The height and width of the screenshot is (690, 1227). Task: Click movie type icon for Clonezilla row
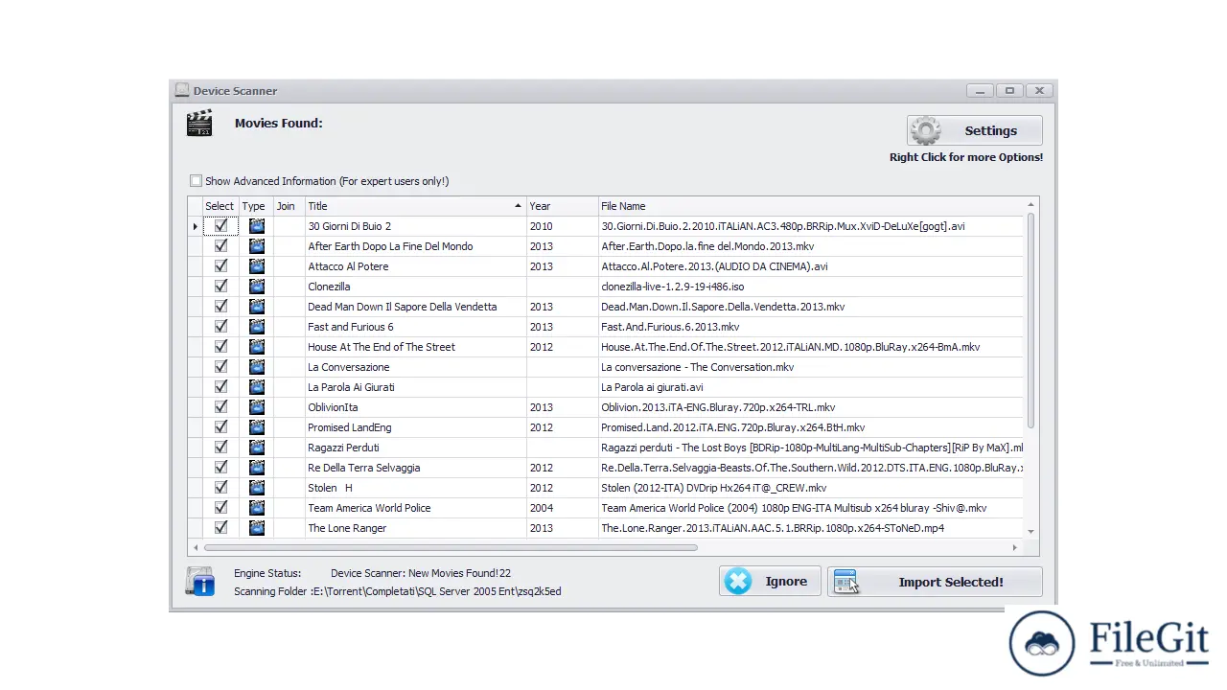click(x=256, y=287)
